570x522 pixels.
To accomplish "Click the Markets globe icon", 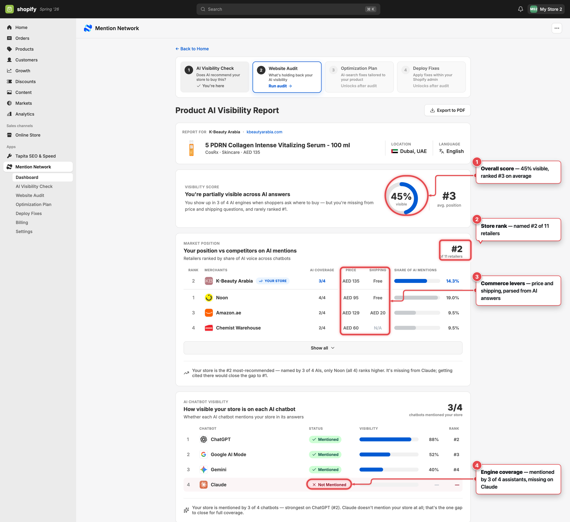I will click(x=9, y=103).
